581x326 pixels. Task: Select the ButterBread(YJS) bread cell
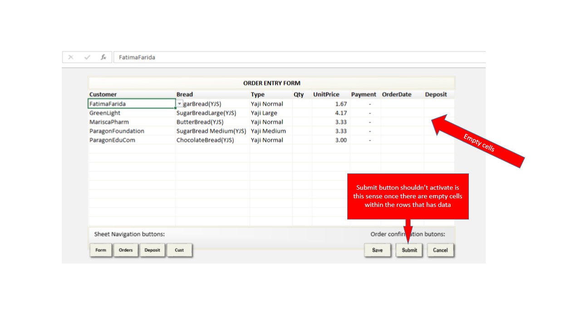pyautogui.click(x=212, y=122)
